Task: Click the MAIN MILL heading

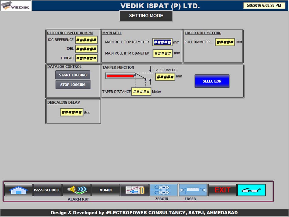Action: [x=112, y=33]
